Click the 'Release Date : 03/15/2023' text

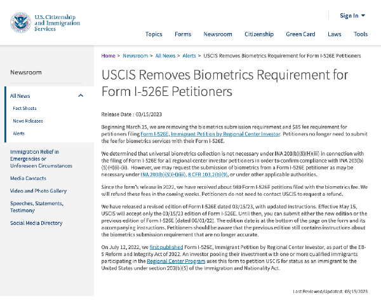click(x=131, y=114)
